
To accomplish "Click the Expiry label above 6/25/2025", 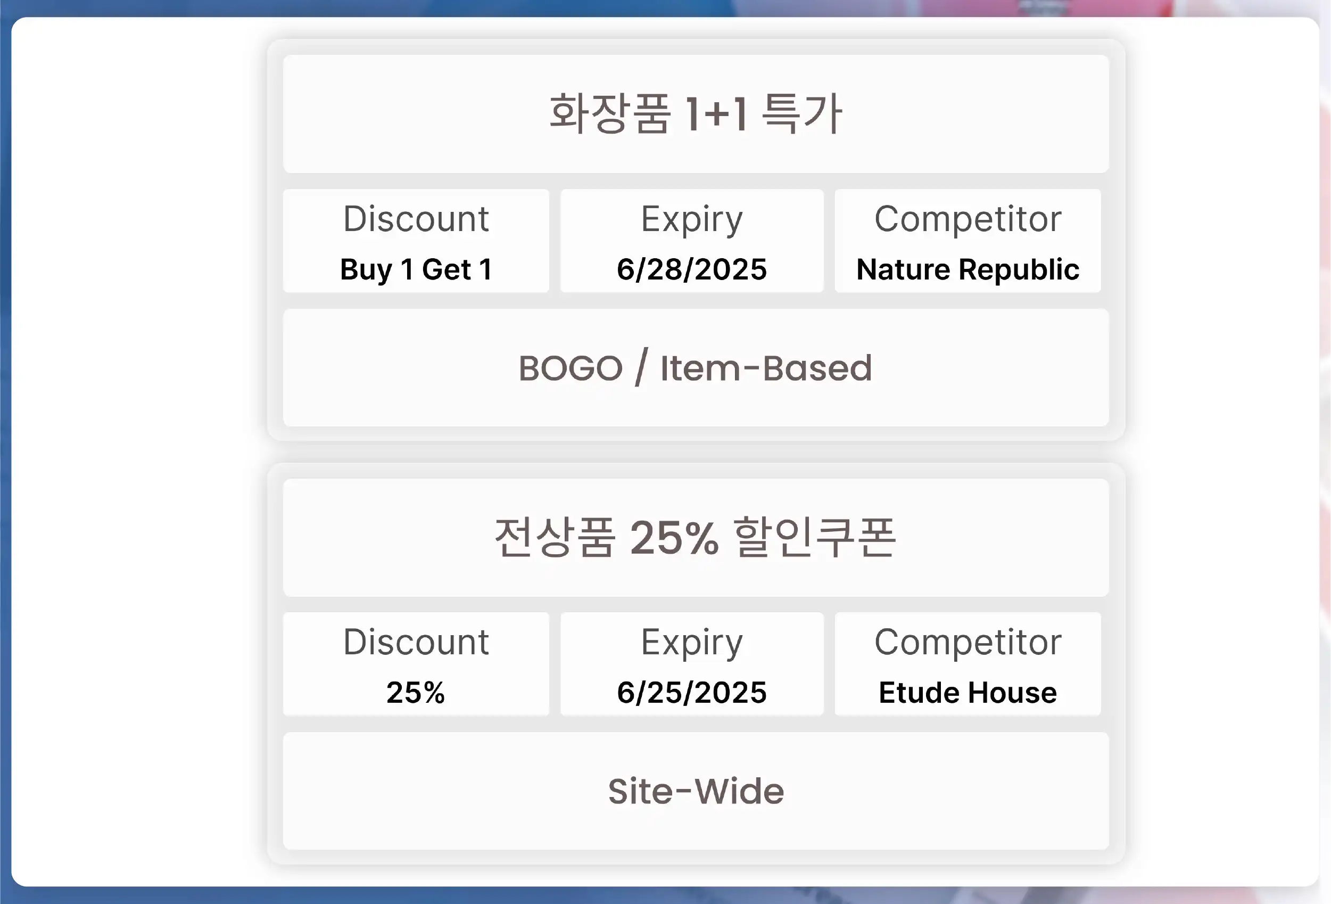I will [691, 642].
